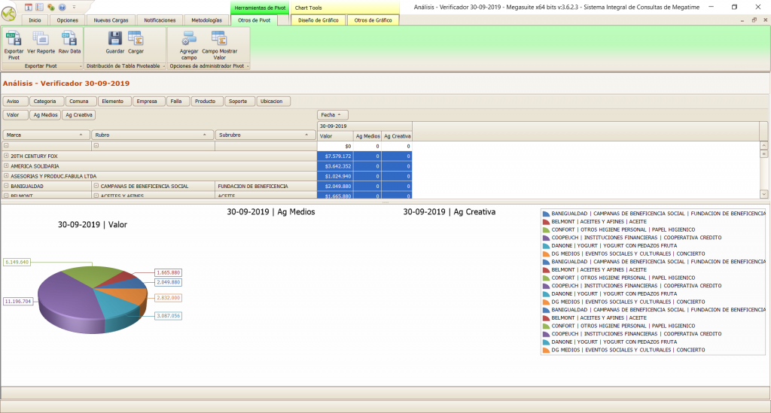The width and height of the screenshot is (771, 413).
Task: Switch to Diseño de Gráfico tab
Action: click(x=318, y=20)
